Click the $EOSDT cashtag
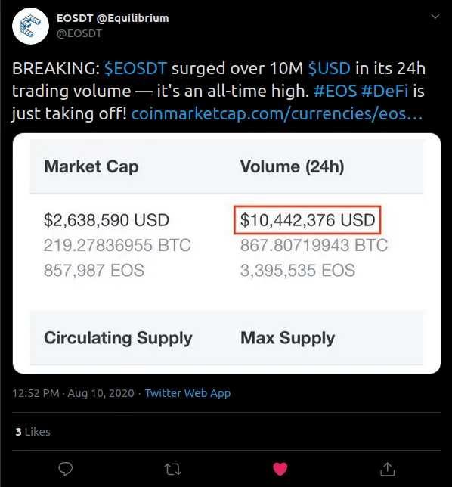Screen dimensions: 452x487 coord(135,68)
